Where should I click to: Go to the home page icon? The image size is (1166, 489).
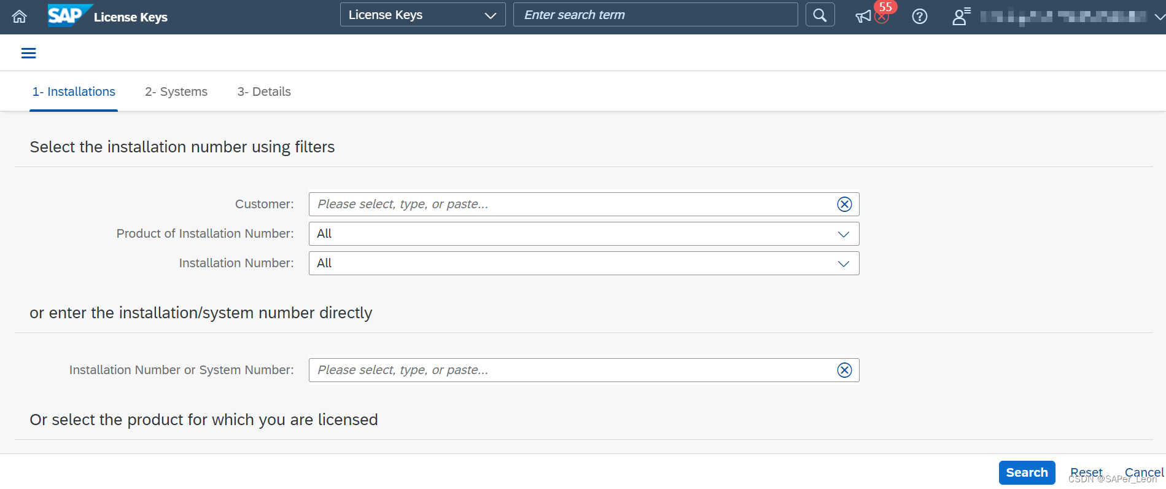pos(20,17)
